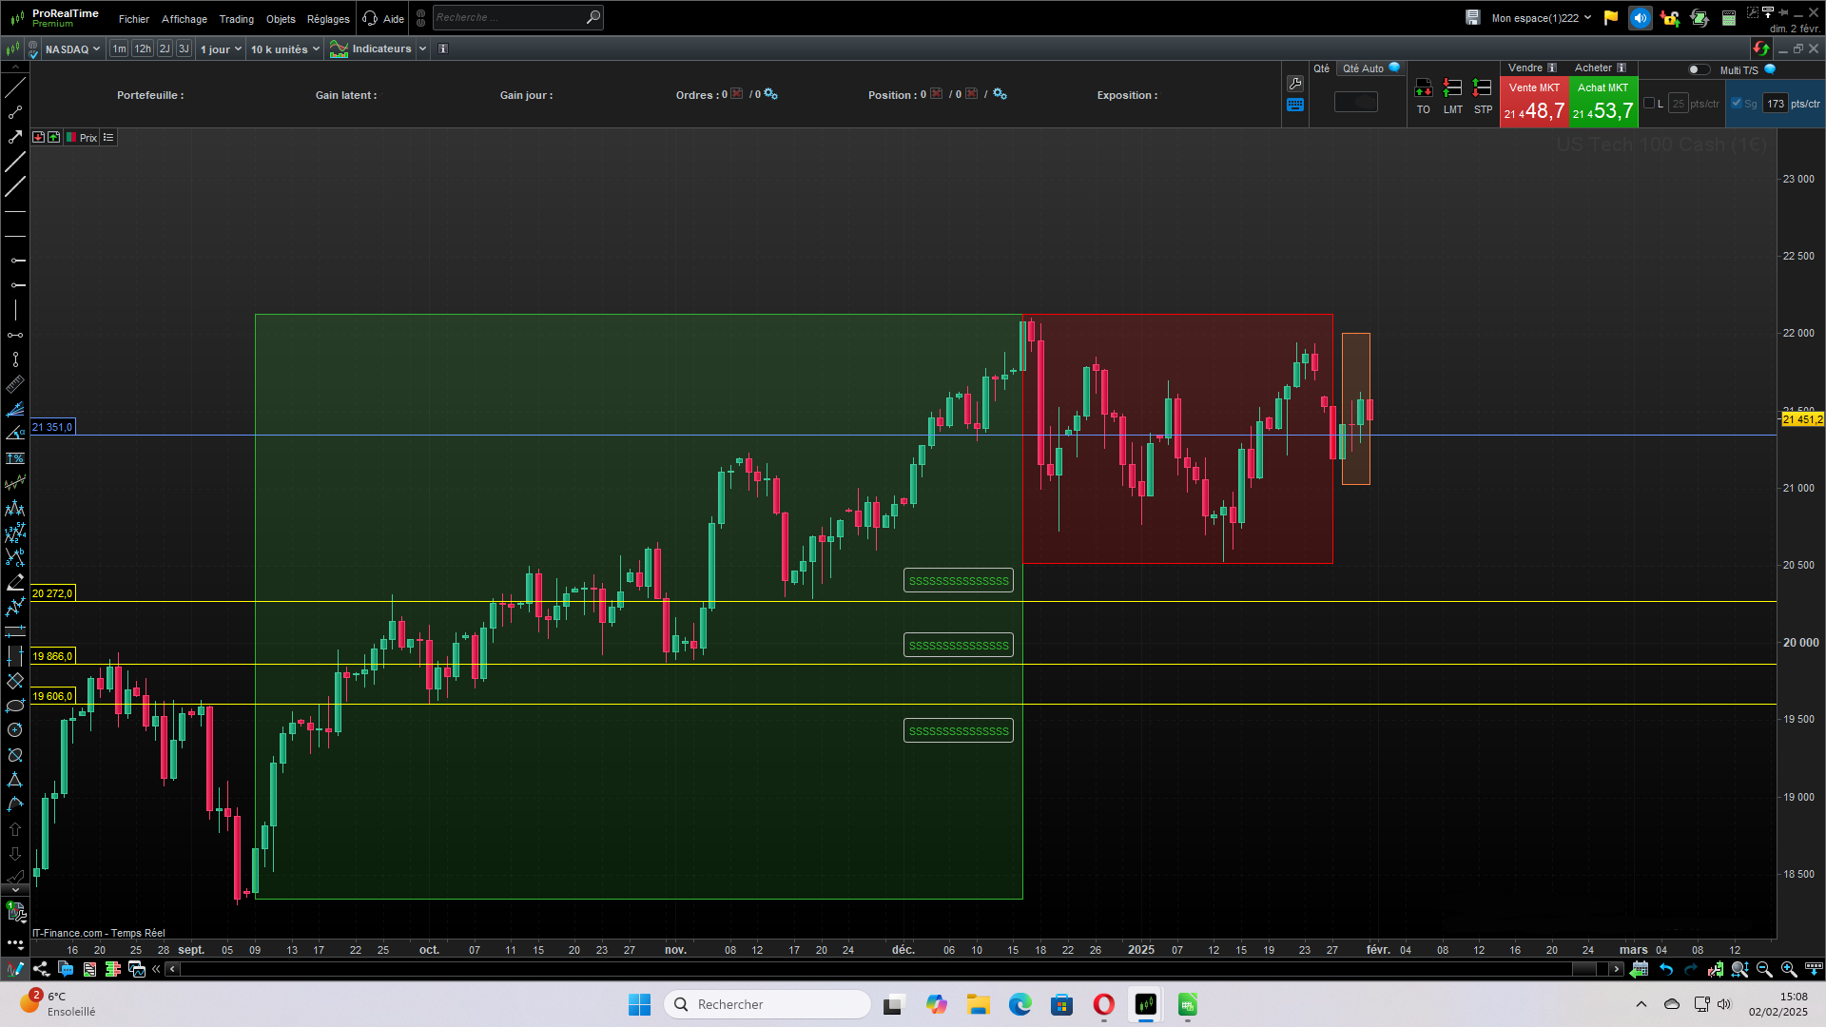Expand the 1 jour timeframe dropdown
Screen dimensions: 1826x1027
(221, 49)
